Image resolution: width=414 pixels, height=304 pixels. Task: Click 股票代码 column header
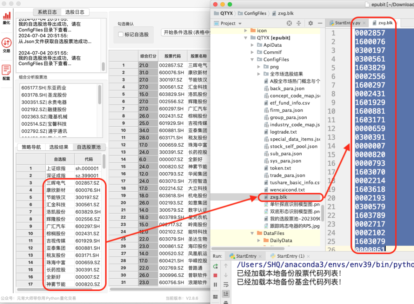[x=172, y=56]
